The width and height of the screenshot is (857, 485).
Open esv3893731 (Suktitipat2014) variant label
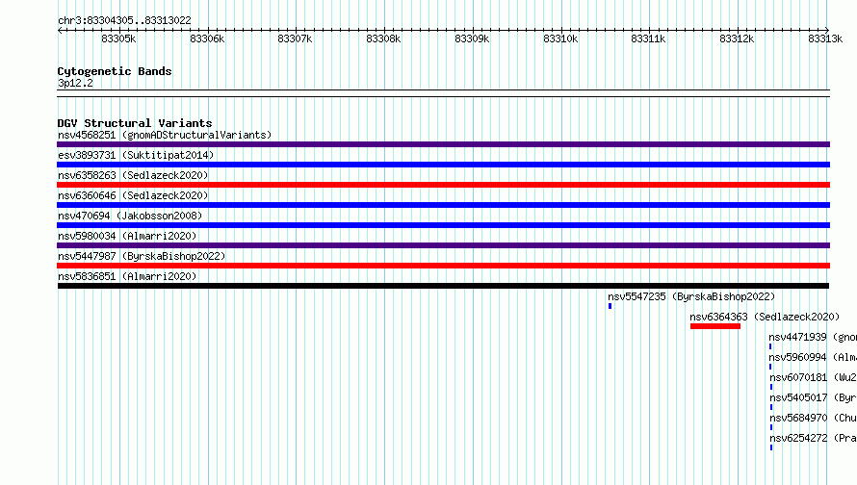coord(136,155)
